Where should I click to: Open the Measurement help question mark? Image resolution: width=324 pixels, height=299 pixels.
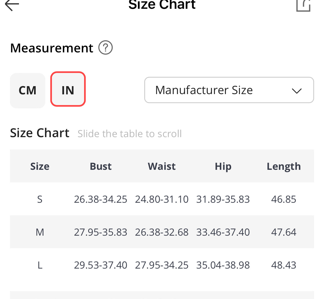[106, 48]
